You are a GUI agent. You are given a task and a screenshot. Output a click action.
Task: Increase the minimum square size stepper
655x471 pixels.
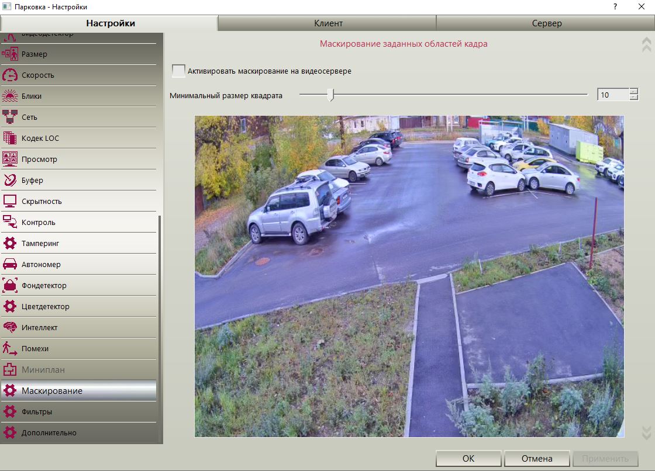pyautogui.click(x=634, y=92)
